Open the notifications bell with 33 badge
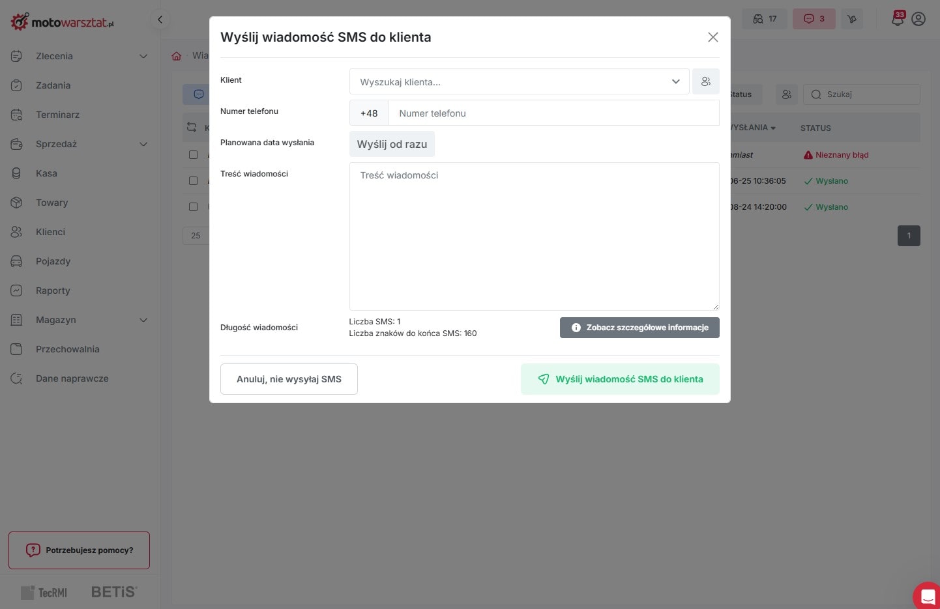The height and width of the screenshot is (609, 940). [898, 19]
